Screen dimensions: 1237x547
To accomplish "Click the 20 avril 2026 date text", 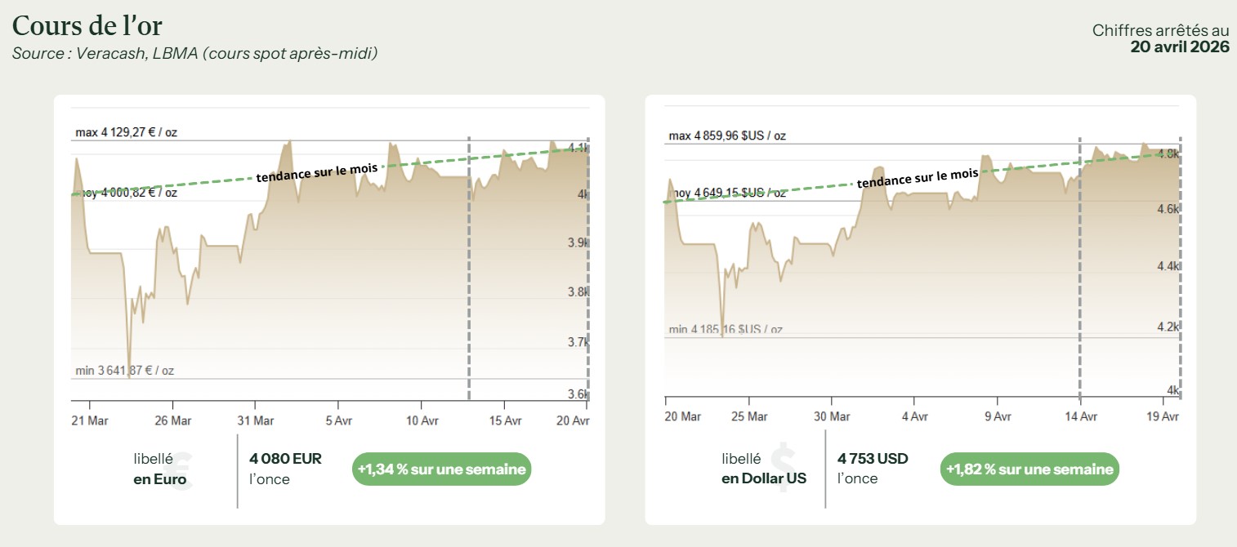I will click(x=1179, y=47).
